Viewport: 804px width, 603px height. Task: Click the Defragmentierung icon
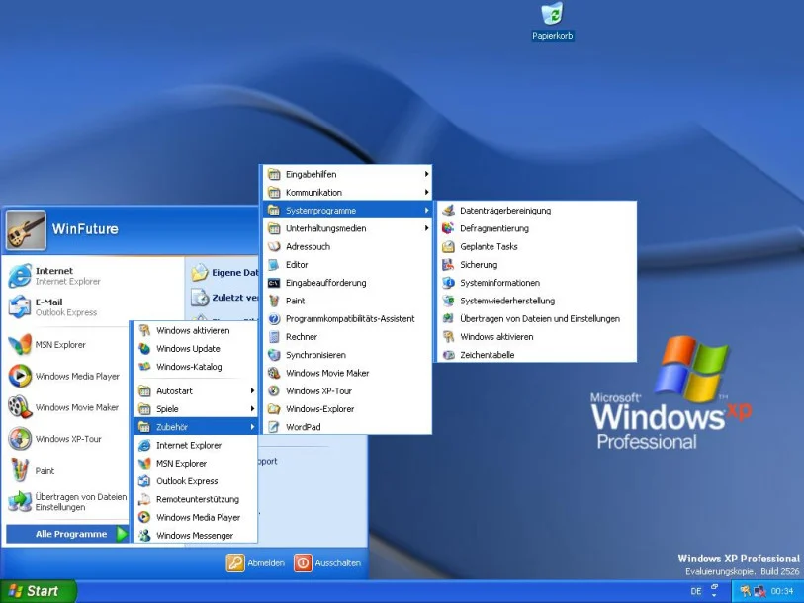pyautogui.click(x=448, y=228)
